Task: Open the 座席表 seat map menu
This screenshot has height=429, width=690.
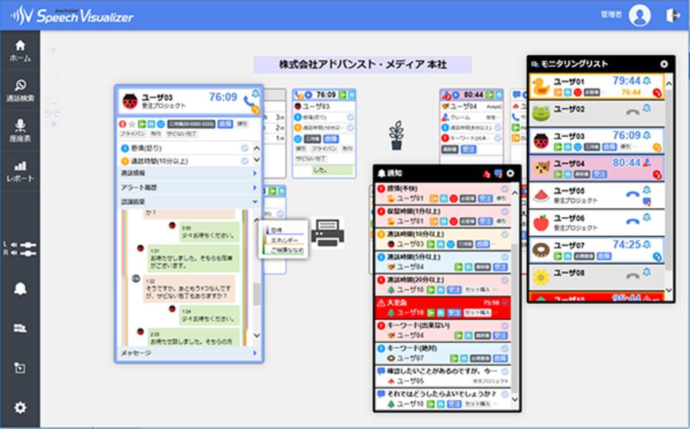Action: coord(20,131)
